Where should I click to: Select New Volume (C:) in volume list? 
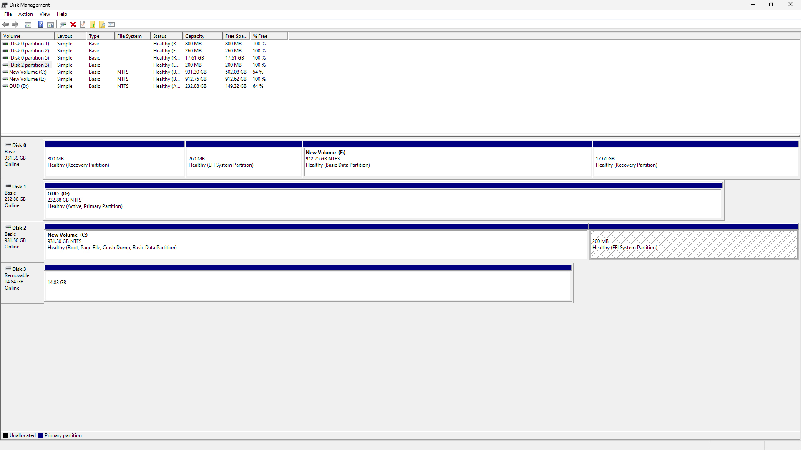28,72
